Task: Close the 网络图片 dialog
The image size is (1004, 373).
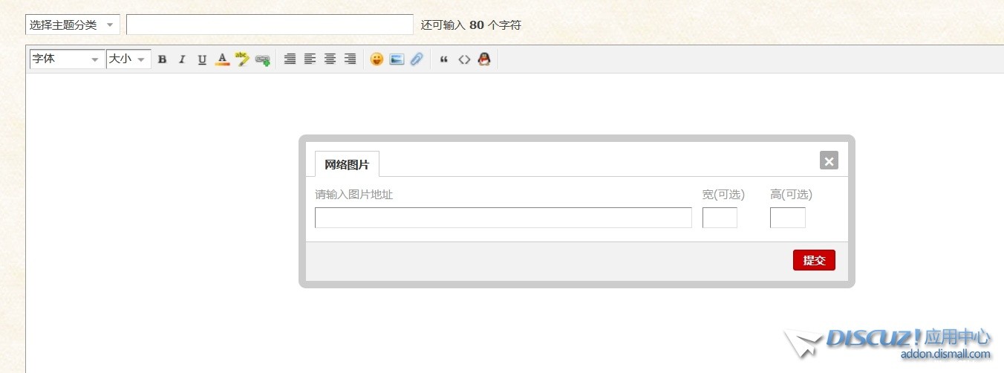Action: 829,160
